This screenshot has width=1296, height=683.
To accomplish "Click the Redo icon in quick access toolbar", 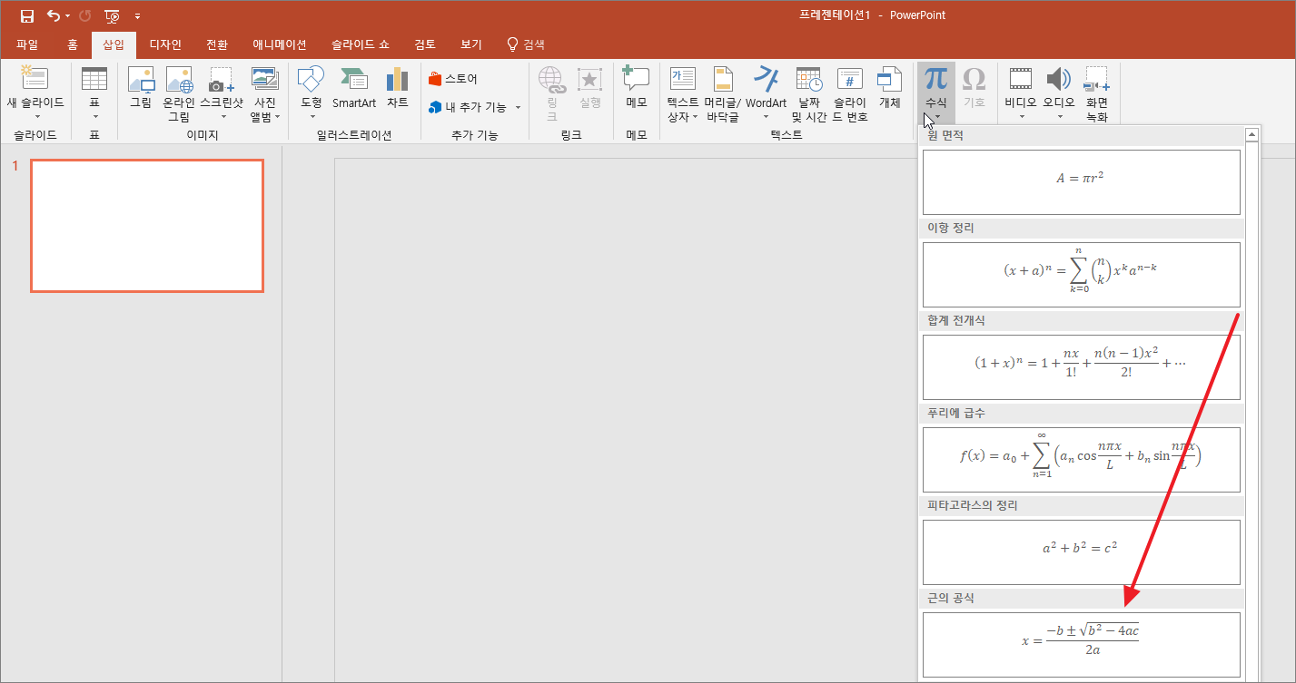I will (x=85, y=15).
